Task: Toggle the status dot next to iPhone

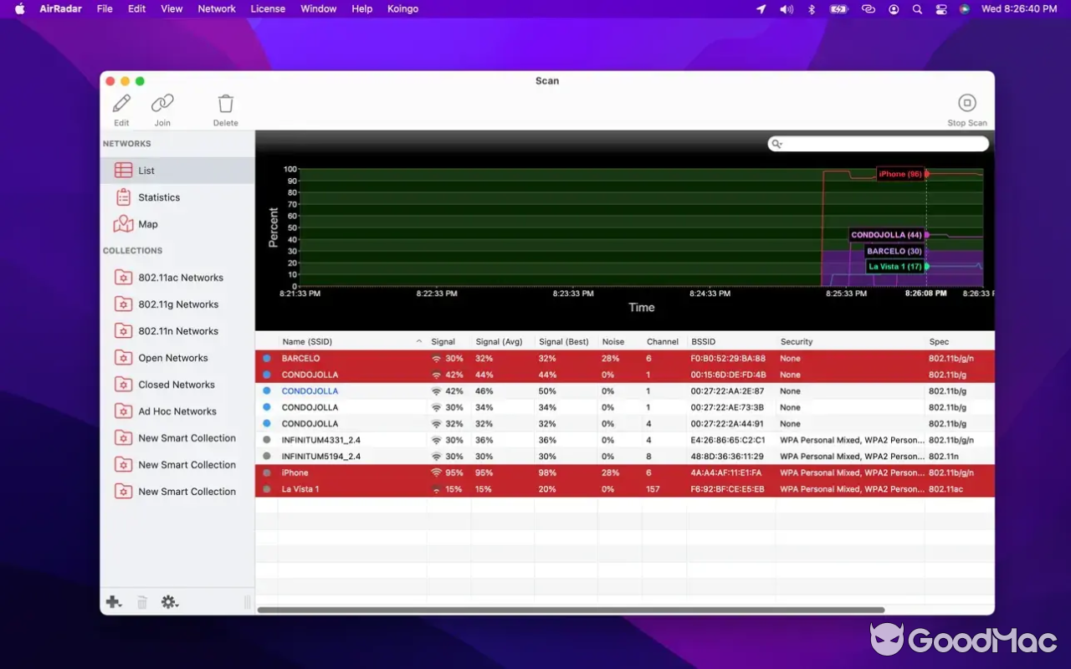Action: pos(268,472)
